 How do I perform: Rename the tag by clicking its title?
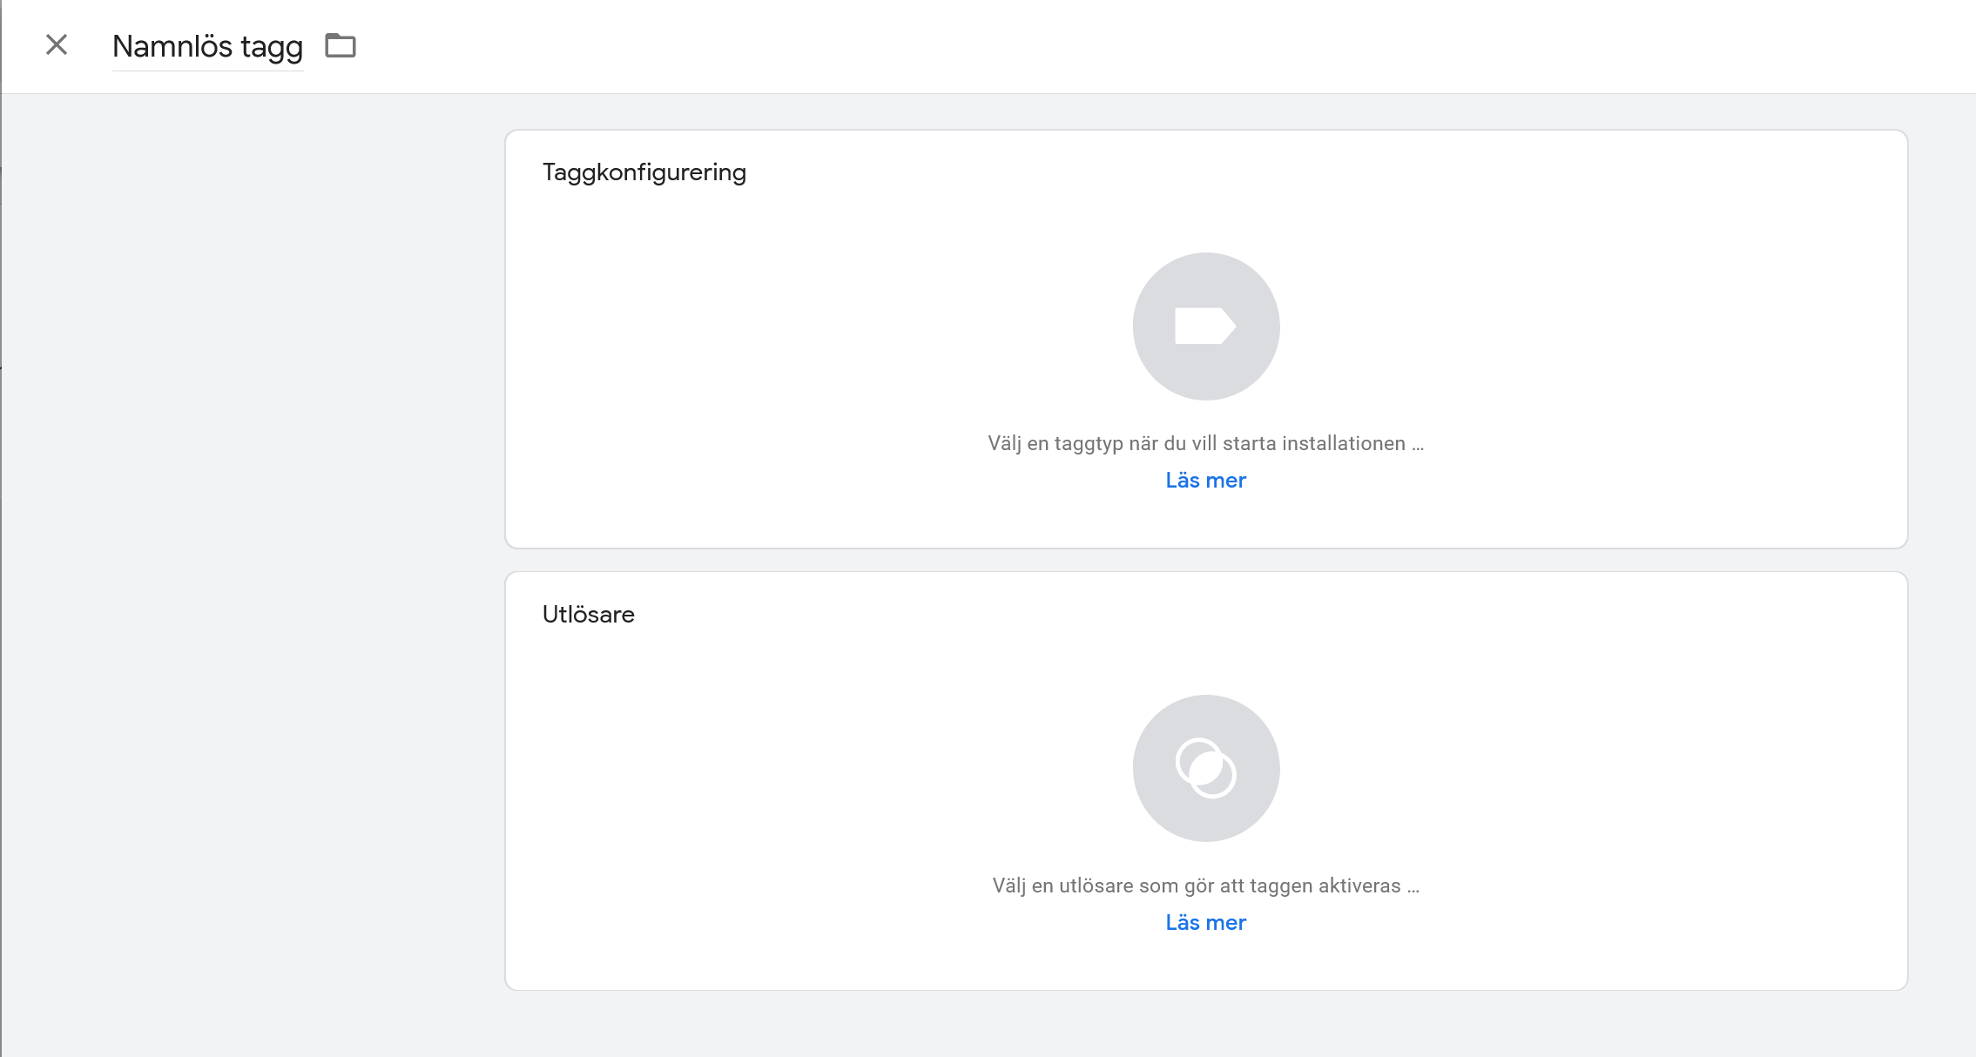point(206,45)
